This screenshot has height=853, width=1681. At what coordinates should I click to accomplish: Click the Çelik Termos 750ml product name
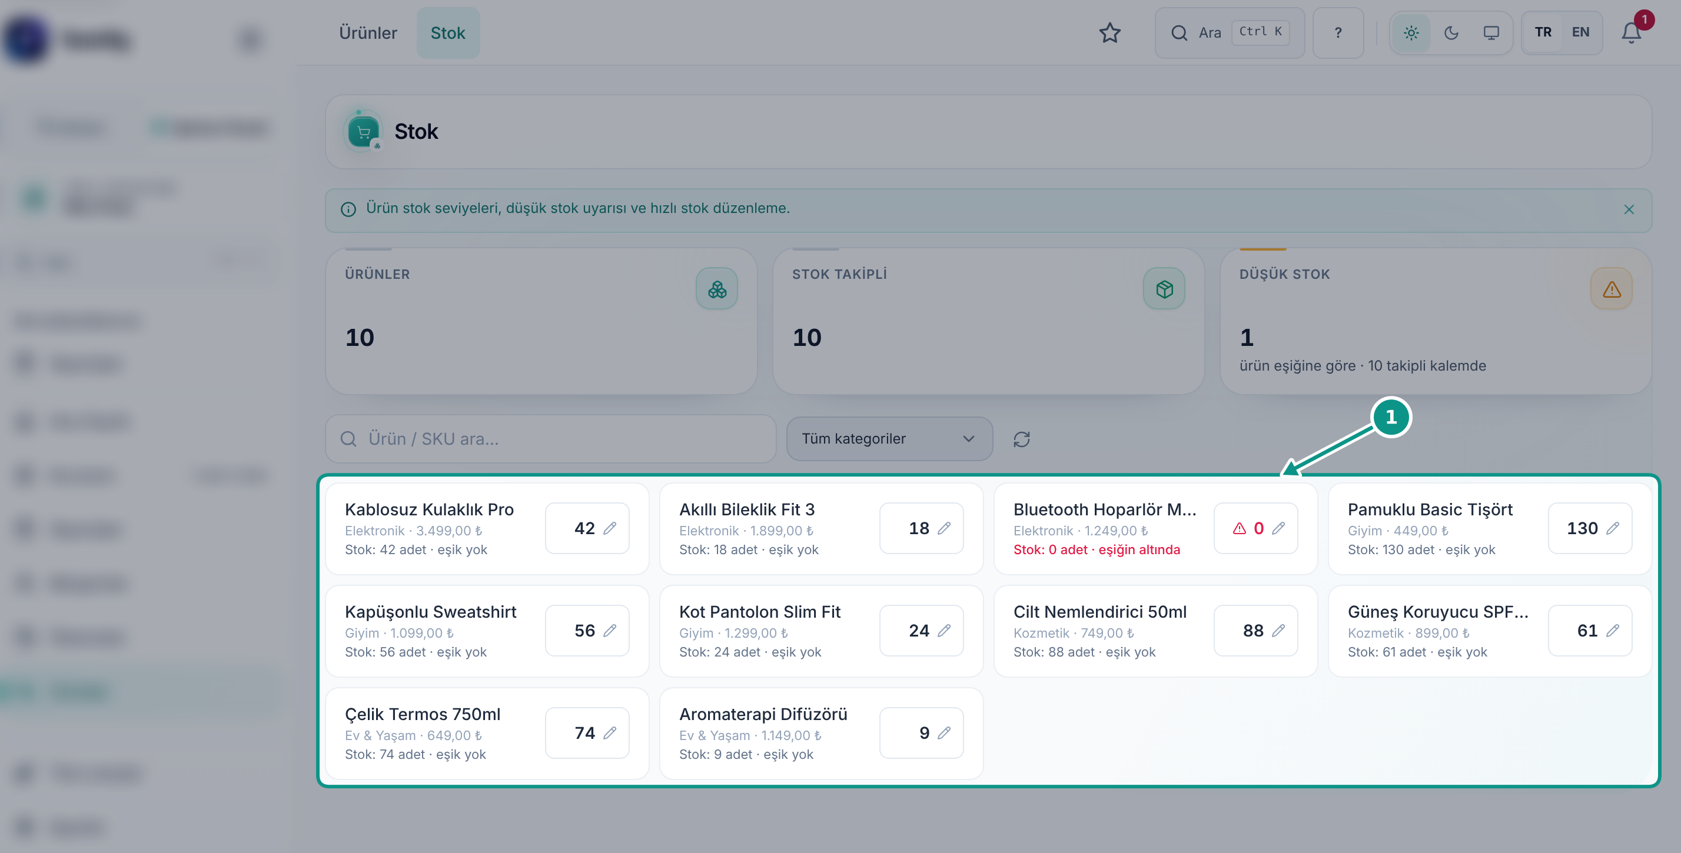click(422, 714)
